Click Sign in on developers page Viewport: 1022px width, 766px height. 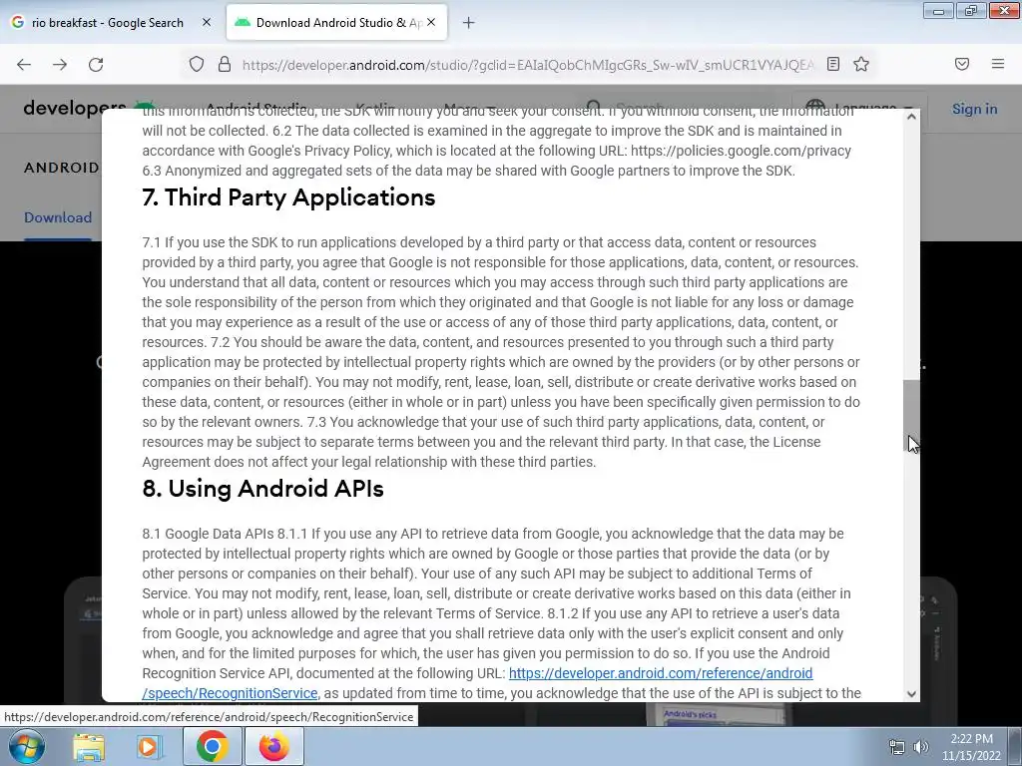[x=974, y=109]
